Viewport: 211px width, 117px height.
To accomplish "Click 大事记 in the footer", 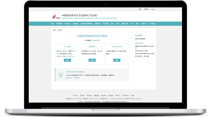I will [133, 95].
